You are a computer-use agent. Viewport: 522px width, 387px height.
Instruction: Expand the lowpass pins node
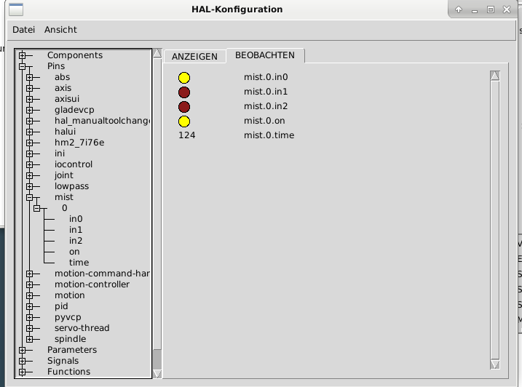pos(29,186)
